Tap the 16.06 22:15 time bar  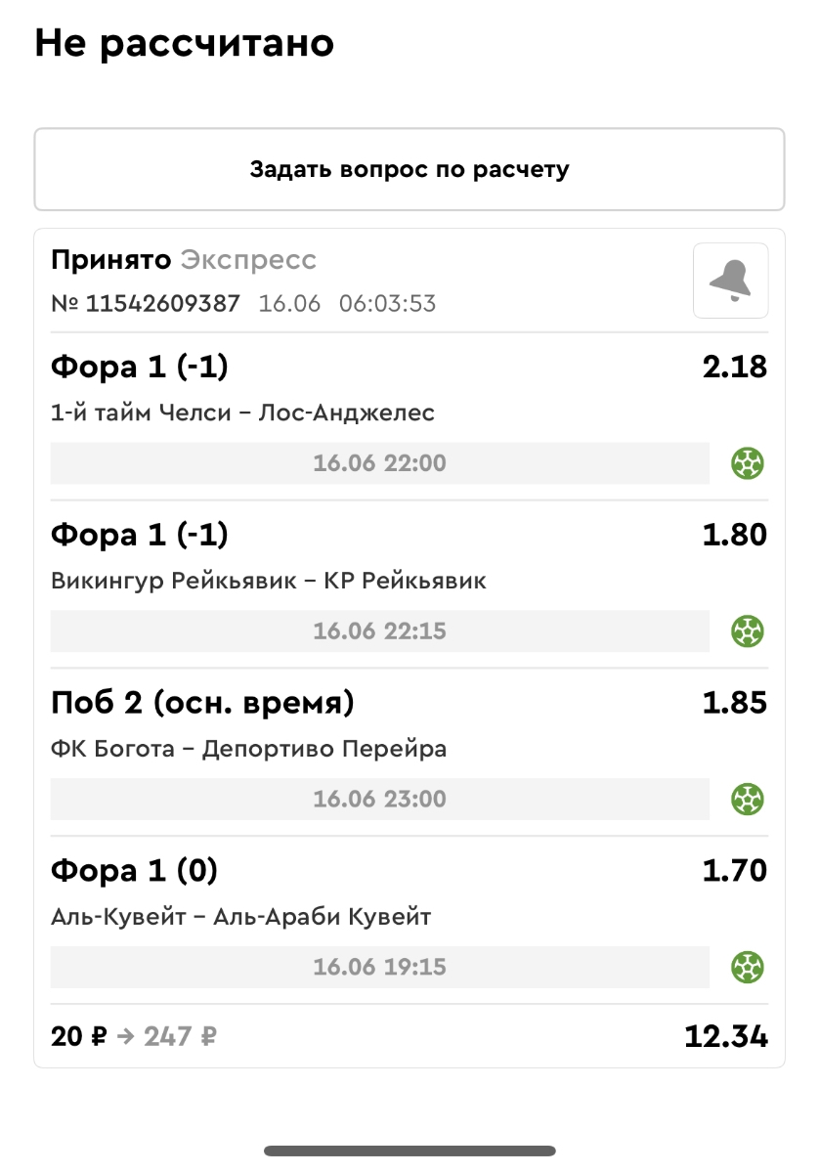coord(379,631)
